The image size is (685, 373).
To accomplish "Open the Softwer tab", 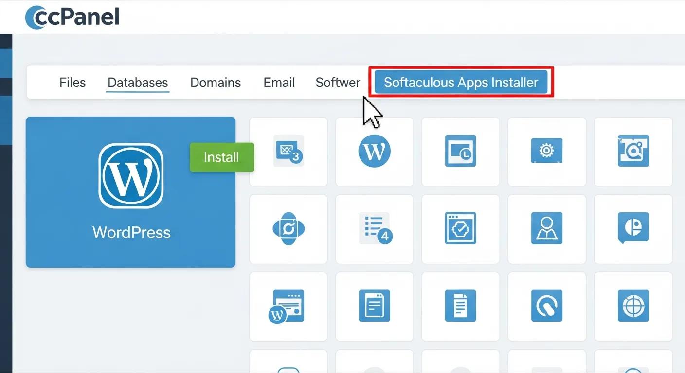I will coord(338,83).
